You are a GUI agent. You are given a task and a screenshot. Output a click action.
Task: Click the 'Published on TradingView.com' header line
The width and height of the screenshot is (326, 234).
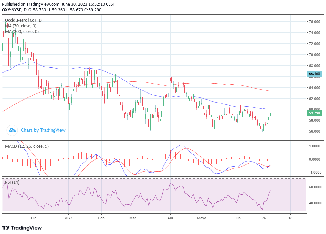pyautogui.click(x=58, y=4)
